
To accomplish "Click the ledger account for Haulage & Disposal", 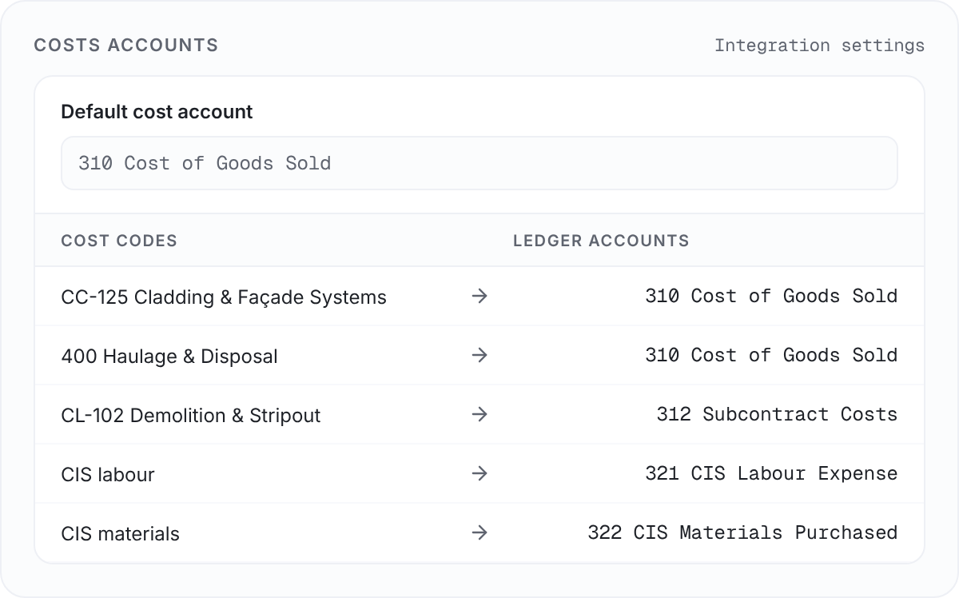I will click(771, 355).
